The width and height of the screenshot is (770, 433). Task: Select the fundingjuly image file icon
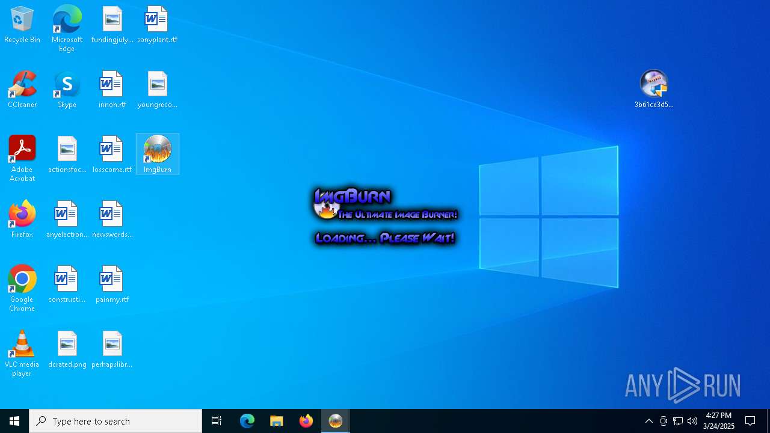point(112,25)
